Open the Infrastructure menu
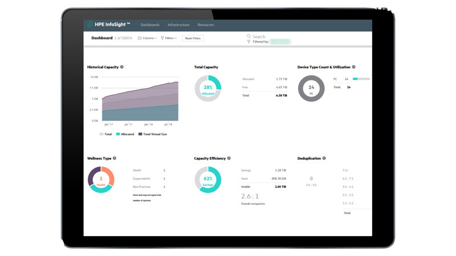This screenshot has height=256, width=456. 178,25
